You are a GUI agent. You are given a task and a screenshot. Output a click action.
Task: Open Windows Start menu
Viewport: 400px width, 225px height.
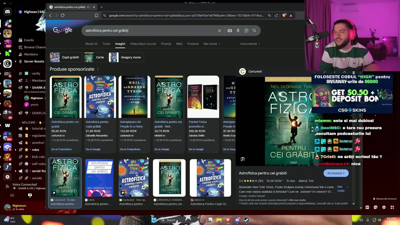tap(154, 220)
